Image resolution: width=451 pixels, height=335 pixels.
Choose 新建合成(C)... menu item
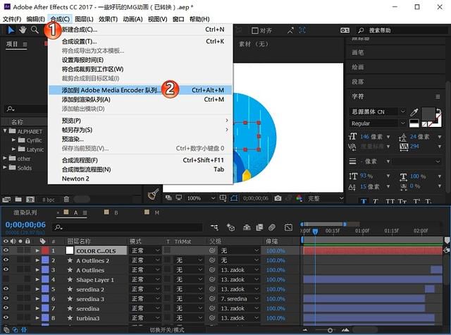pos(140,30)
